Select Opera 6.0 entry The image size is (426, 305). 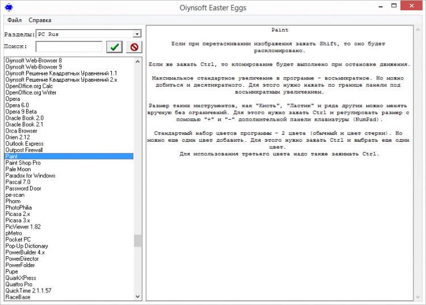69,105
